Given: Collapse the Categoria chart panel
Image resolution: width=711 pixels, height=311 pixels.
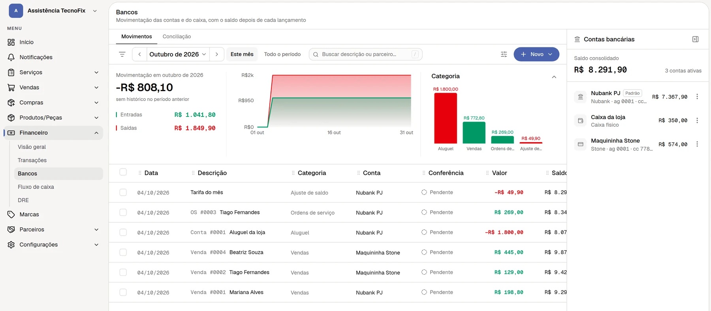Looking at the screenshot, I should (x=554, y=77).
